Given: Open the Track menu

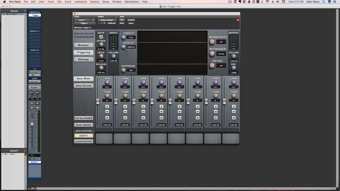Looking at the screenshot, I should (51, 2).
